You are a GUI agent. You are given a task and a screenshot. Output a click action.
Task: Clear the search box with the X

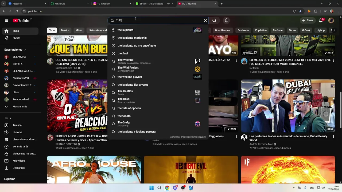pos(205,21)
